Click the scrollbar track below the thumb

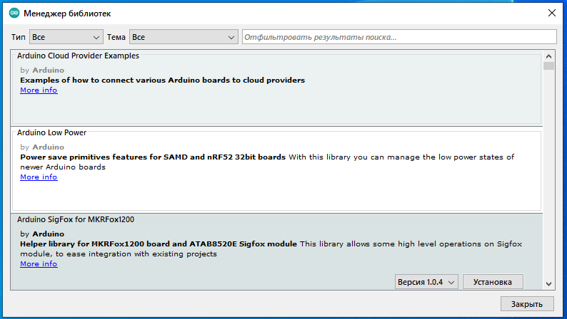548,178
